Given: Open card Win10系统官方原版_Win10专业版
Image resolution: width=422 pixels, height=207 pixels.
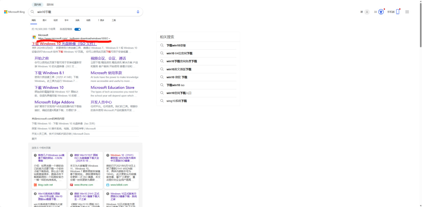Looking at the screenshot, I should pyautogui.click(x=50, y=196).
